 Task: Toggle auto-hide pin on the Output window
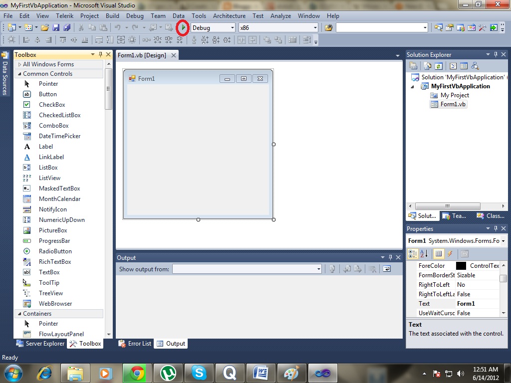(x=391, y=257)
